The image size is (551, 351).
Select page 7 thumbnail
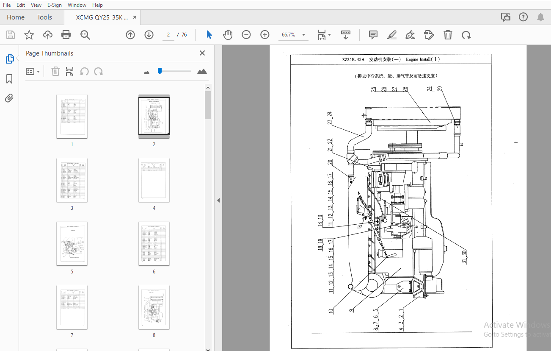coord(72,307)
